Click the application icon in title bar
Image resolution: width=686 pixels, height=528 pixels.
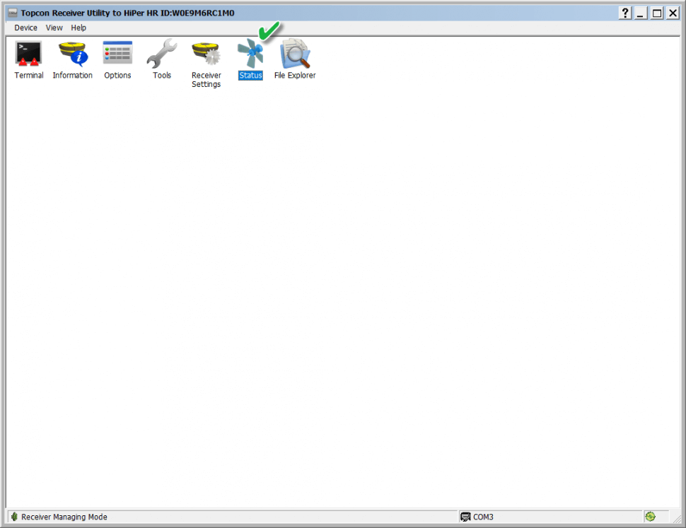click(x=13, y=13)
